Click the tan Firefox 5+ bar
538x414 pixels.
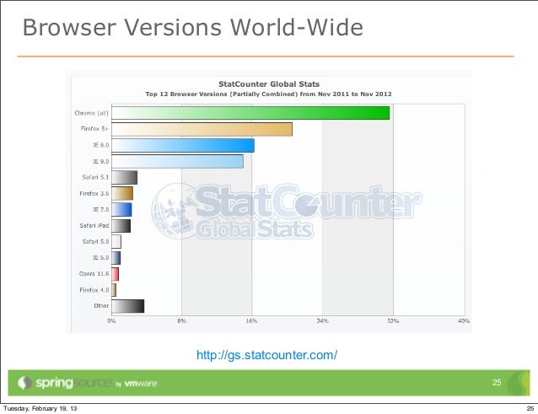click(202, 129)
